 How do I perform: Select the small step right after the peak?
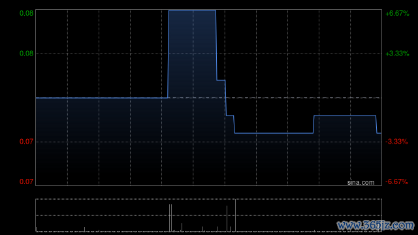click(221, 80)
